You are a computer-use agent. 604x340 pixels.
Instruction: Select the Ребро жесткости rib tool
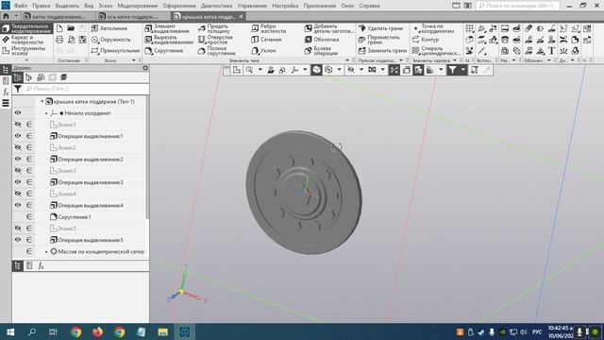tap(268, 28)
